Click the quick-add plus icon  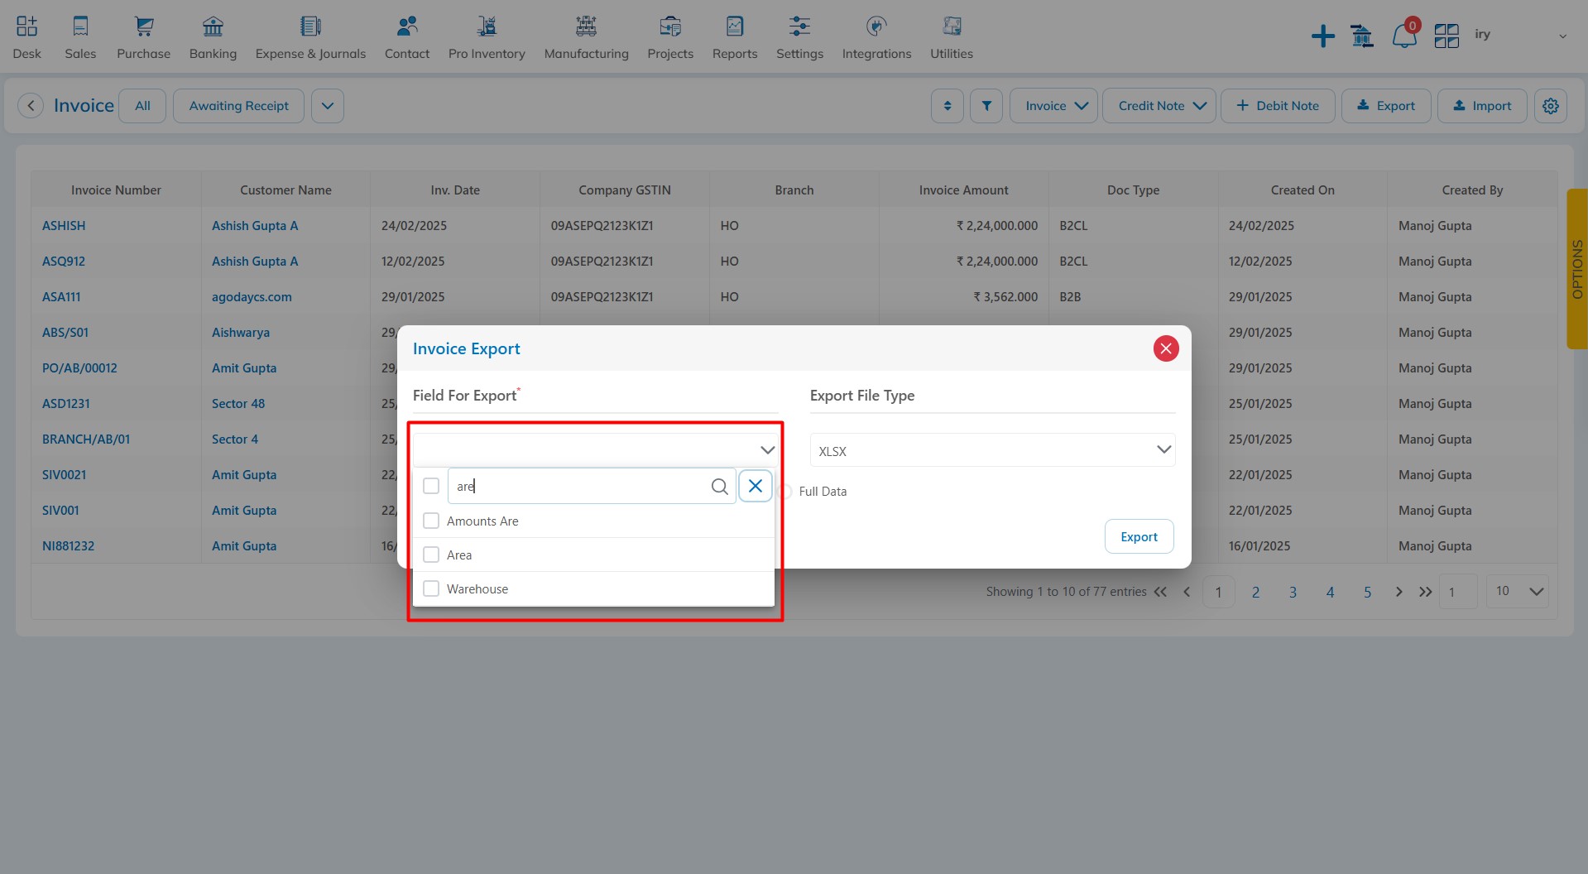tap(1322, 36)
